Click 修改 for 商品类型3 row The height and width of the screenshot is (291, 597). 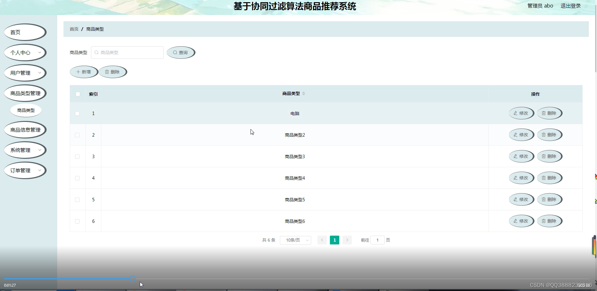[x=521, y=156]
